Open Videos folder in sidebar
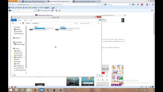The image size is (163, 92). point(18,64)
